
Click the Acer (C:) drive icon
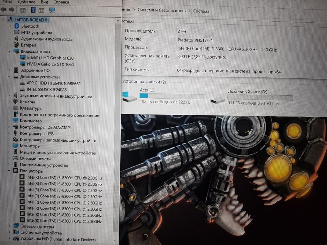click(x=130, y=97)
